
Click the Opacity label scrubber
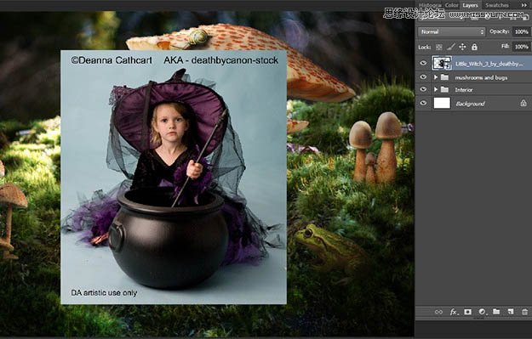click(500, 31)
